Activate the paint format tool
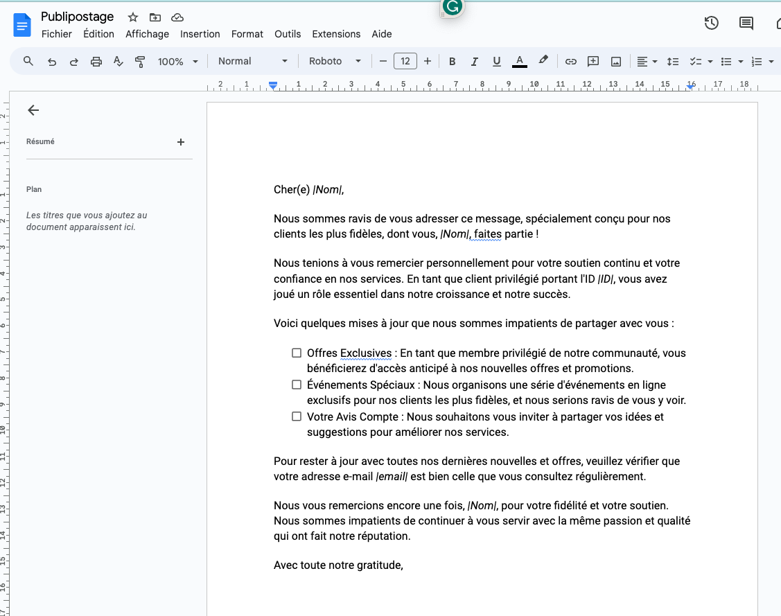The height and width of the screenshot is (616, 781). click(x=140, y=62)
